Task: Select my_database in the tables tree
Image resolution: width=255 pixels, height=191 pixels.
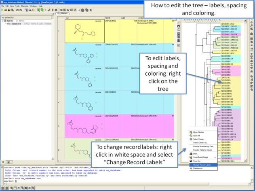Action: [x=13, y=23]
